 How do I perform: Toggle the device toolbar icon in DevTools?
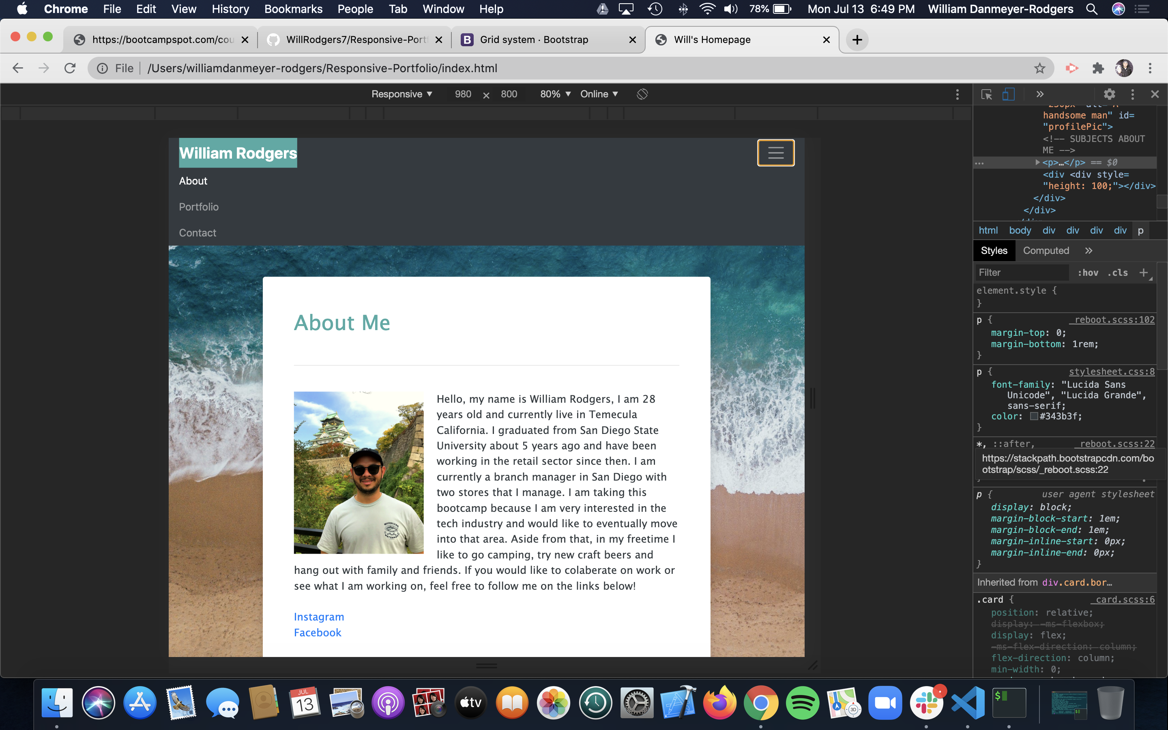(1008, 94)
